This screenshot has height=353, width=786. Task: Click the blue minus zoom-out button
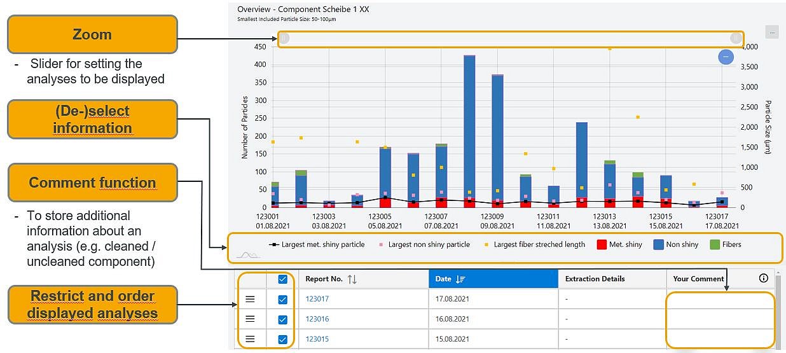[x=726, y=57]
